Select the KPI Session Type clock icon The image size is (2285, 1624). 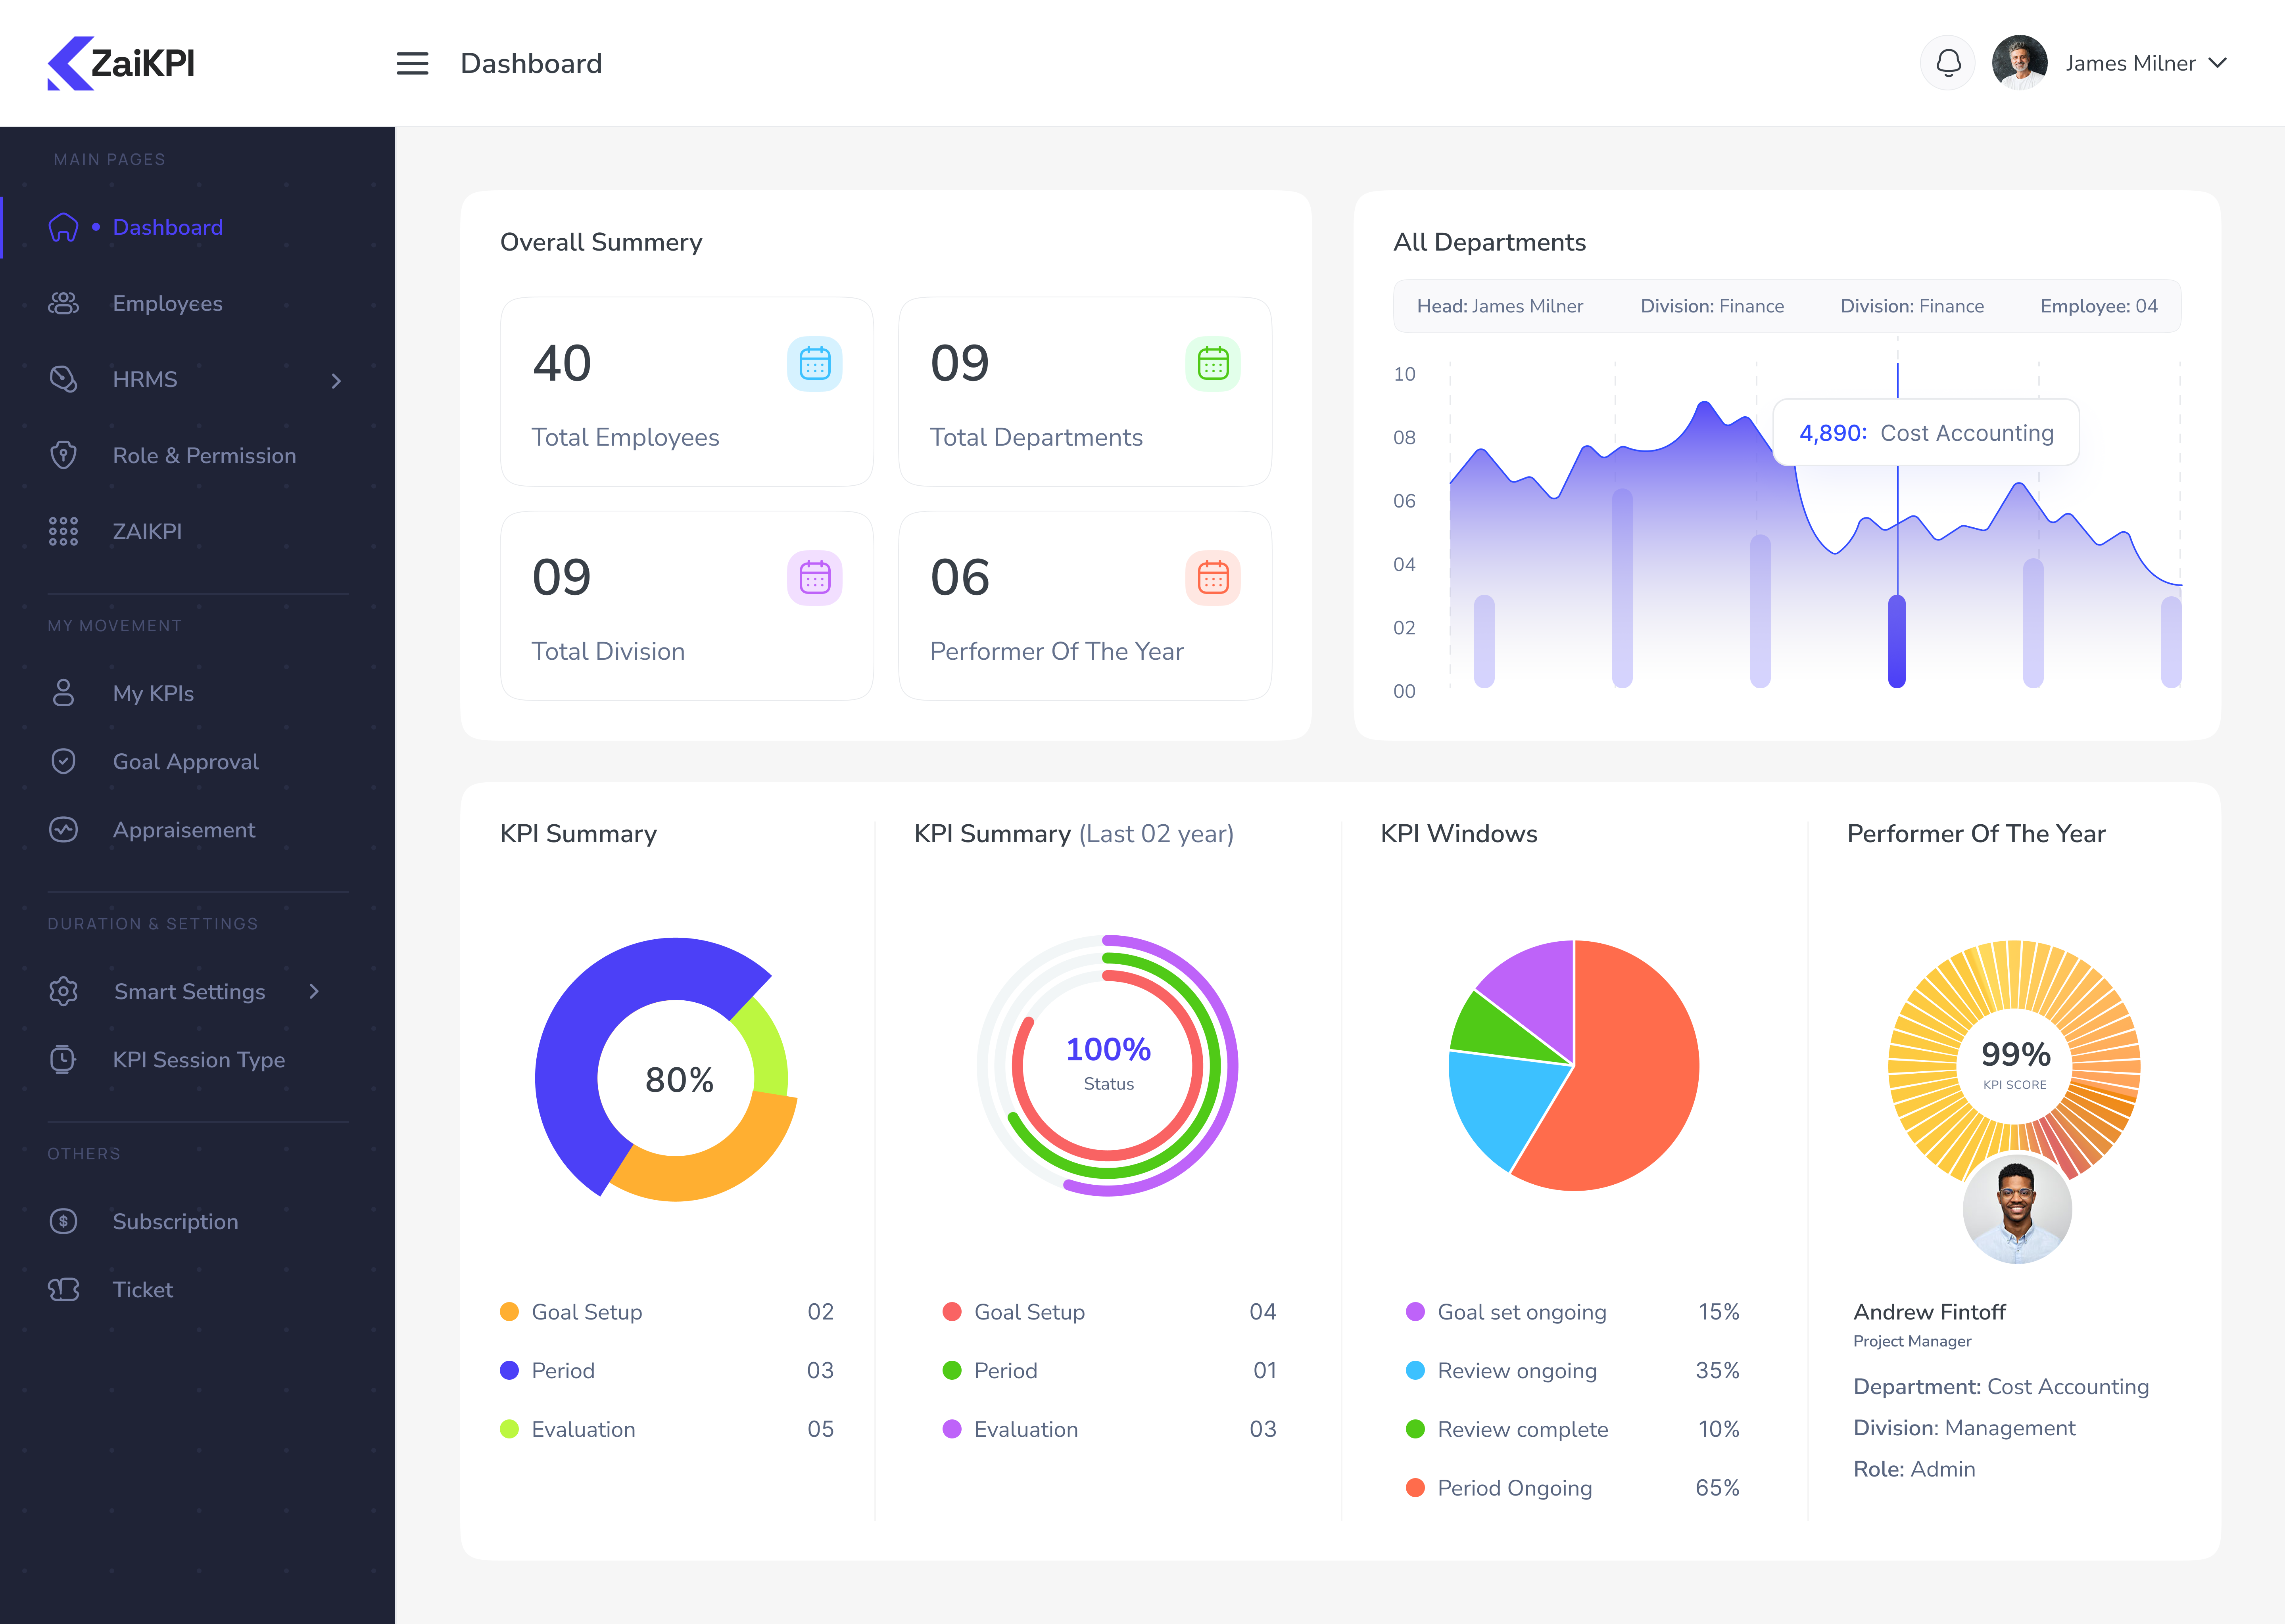click(x=63, y=1060)
